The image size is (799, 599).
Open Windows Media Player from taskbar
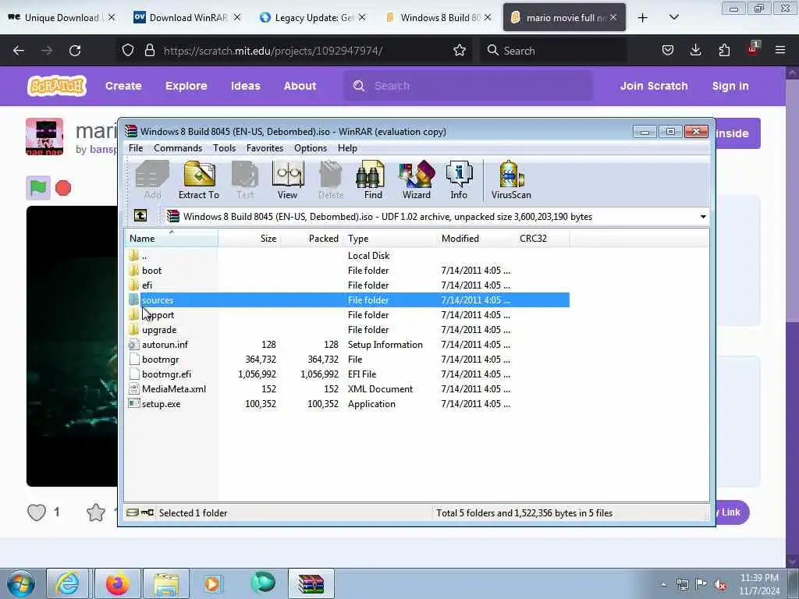pyautogui.click(x=212, y=583)
